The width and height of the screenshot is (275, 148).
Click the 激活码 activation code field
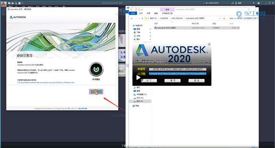[x=177, y=74]
